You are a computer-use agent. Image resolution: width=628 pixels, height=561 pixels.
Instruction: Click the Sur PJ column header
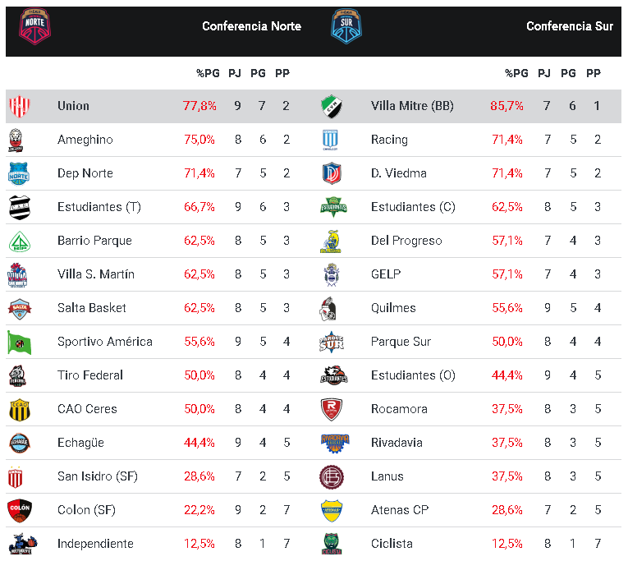coord(544,73)
